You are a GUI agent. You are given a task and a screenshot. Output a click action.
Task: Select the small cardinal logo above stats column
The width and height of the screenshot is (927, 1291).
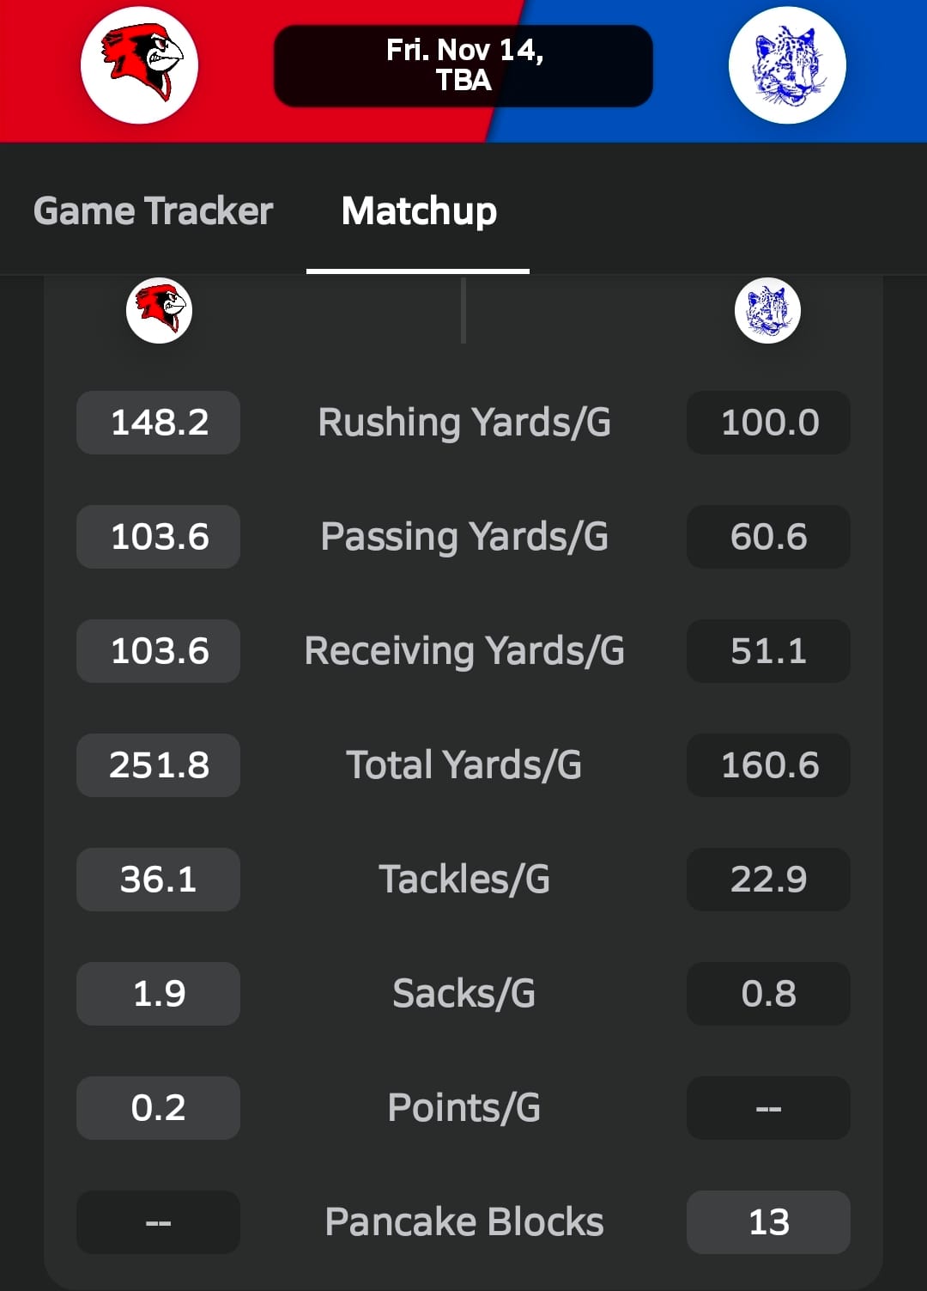159,310
